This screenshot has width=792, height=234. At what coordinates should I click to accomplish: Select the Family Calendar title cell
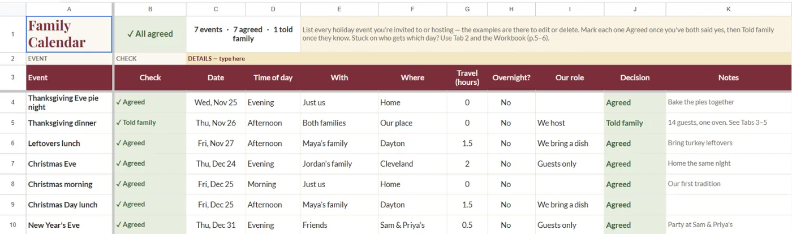pyautogui.click(x=69, y=34)
